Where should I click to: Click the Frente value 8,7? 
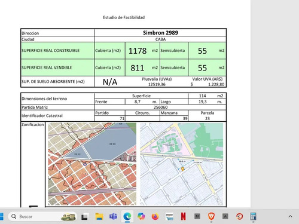[x=138, y=102]
